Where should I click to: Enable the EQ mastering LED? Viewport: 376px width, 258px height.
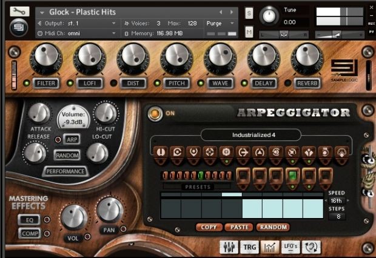pos(47,220)
